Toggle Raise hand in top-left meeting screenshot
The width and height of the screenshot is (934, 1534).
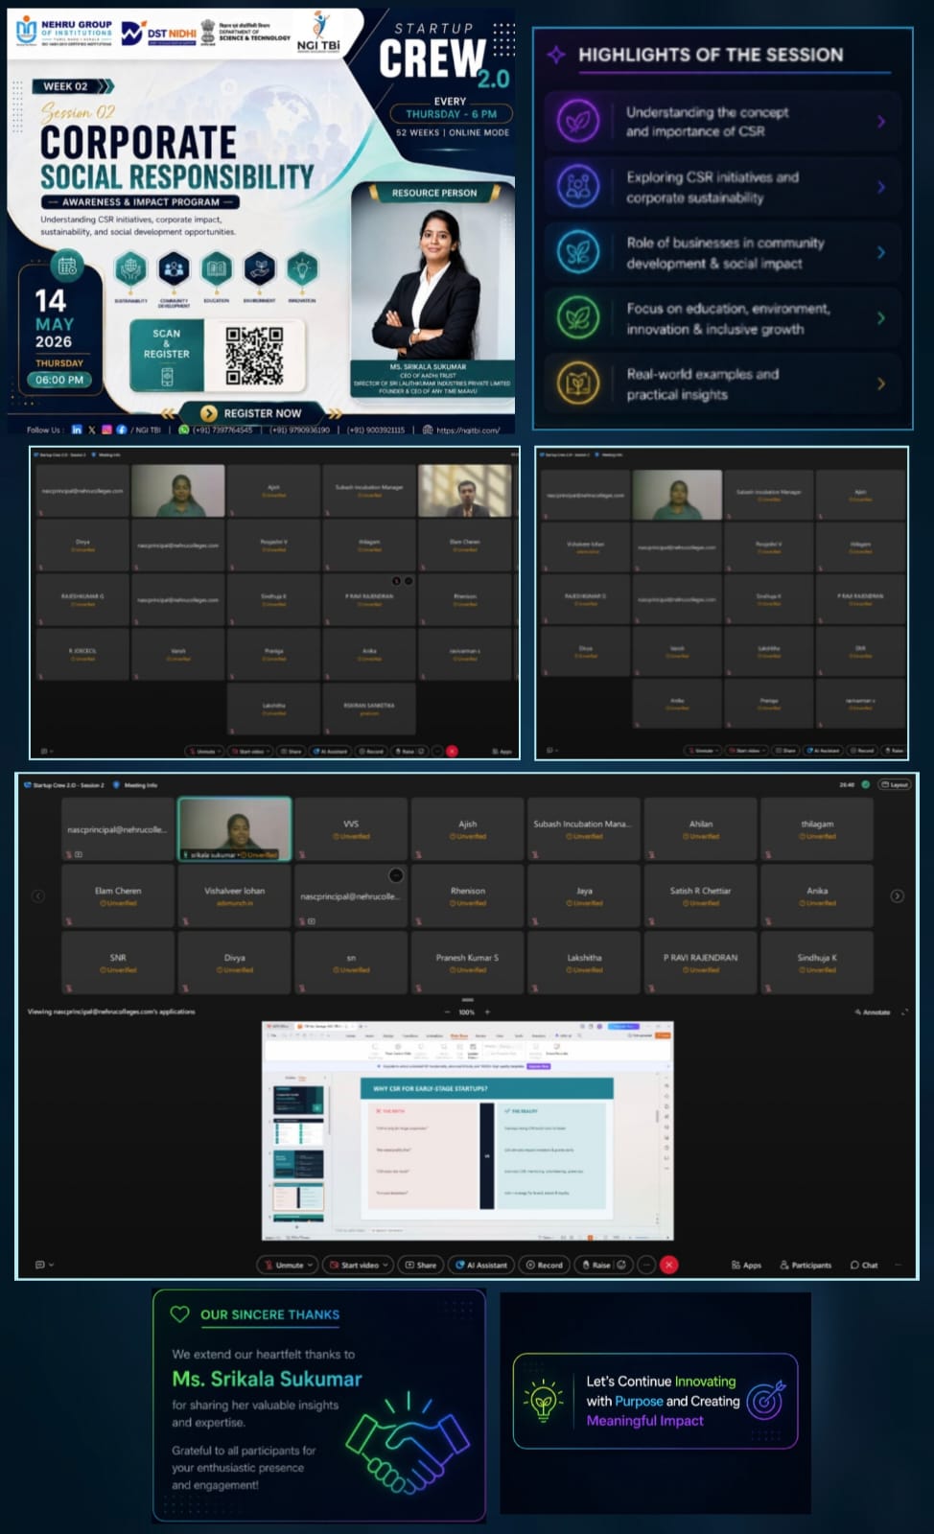point(406,751)
